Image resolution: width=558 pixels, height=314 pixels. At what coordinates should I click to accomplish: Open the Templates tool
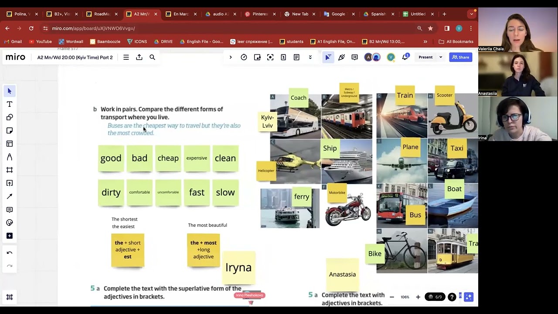click(x=10, y=143)
